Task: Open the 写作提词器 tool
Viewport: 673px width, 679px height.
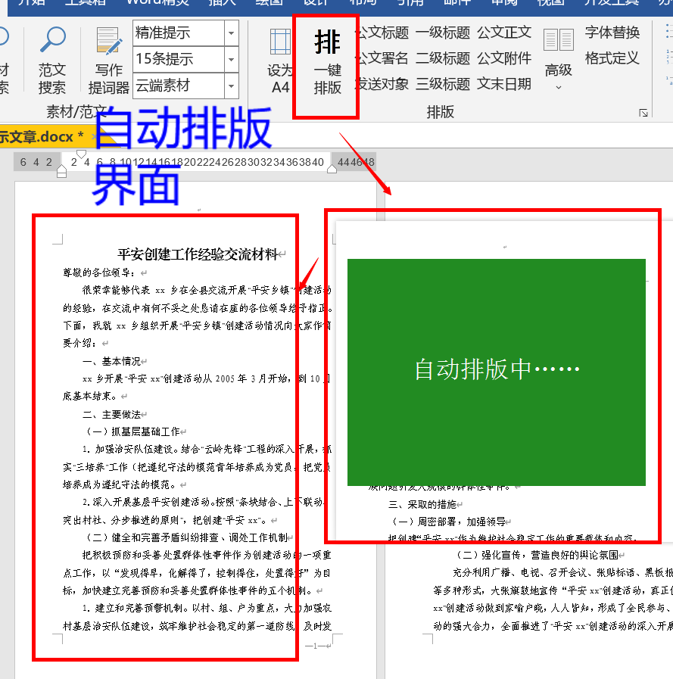Action: tap(109, 61)
